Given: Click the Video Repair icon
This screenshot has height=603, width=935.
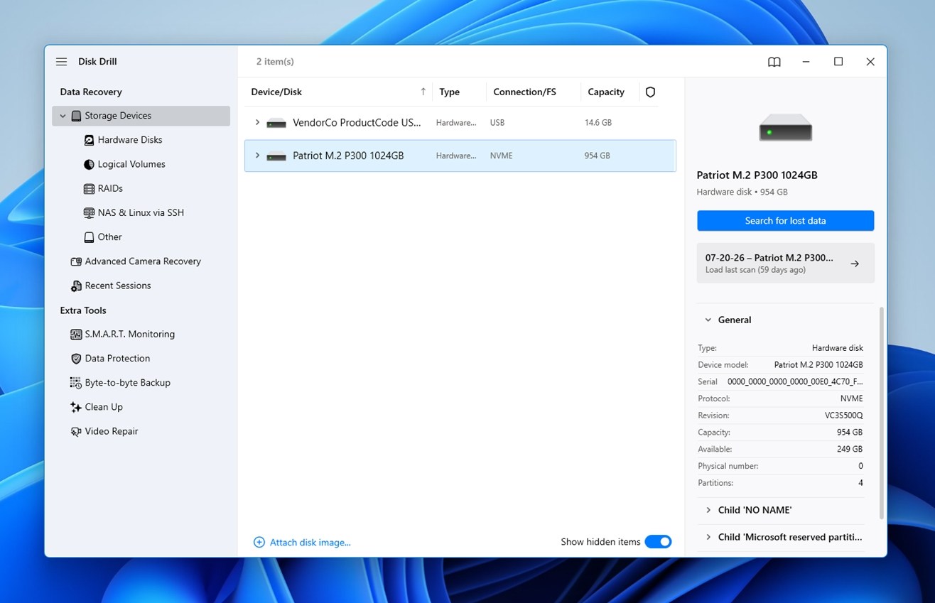Looking at the screenshot, I should 76,431.
